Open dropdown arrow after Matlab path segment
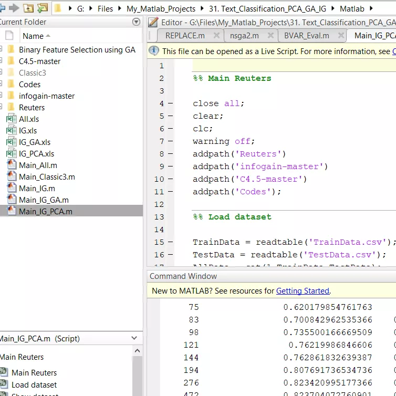This screenshot has height=396, width=396. [371, 8]
